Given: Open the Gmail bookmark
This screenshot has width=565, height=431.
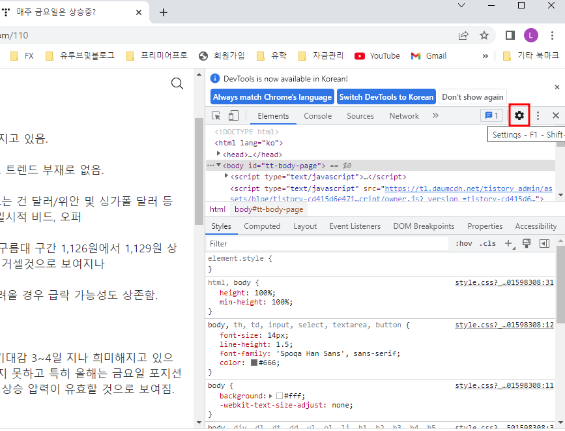Looking at the screenshot, I should click(429, 56).
